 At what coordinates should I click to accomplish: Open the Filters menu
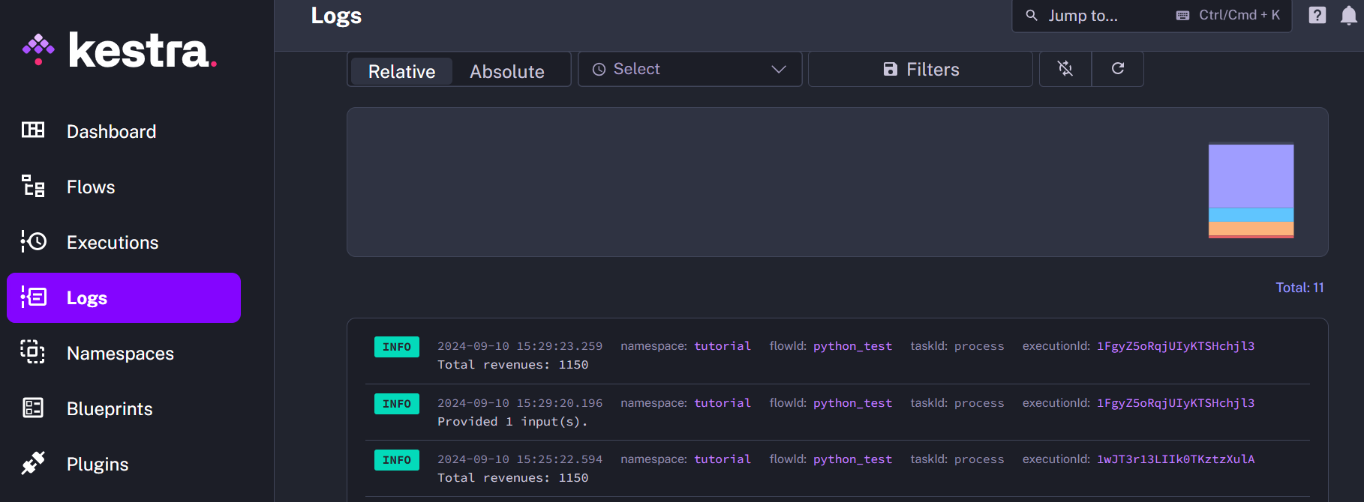click(921, 69)
